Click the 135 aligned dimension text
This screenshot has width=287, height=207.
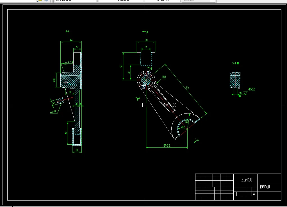187,88
